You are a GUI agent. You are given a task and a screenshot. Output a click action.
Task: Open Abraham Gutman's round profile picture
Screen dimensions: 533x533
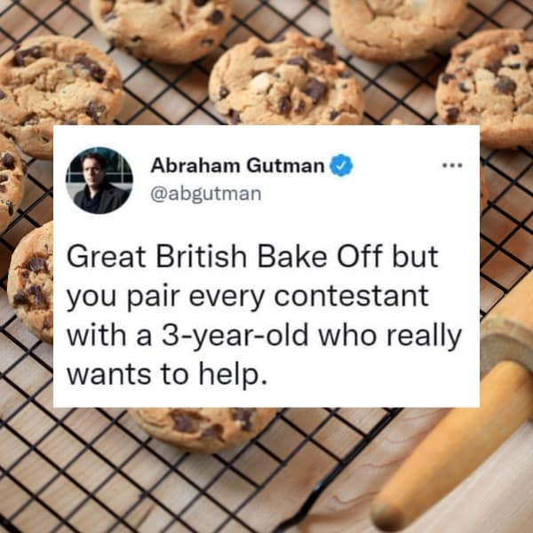[x=99, y=180]
